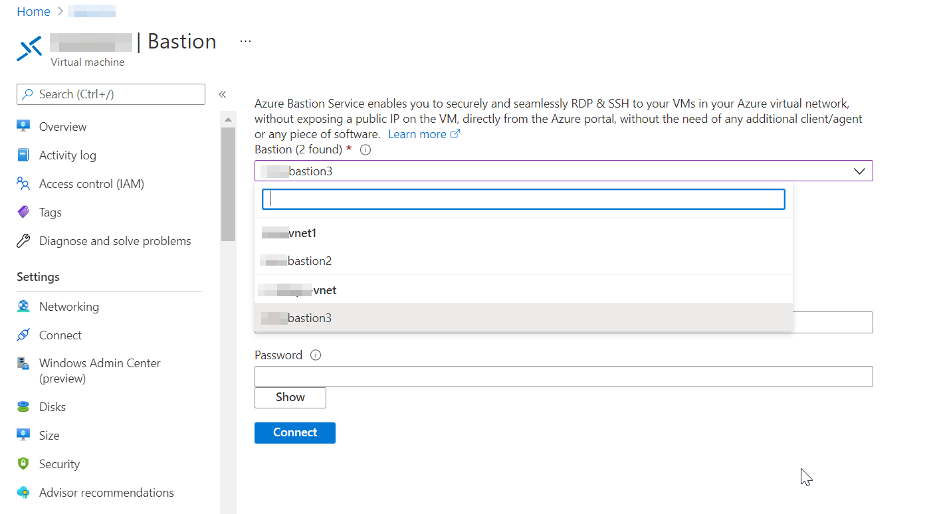The width and height of the screenshot is (939, 514).
Task: Open Diagnose and solve problems
Action: pyautogui.click(x=115, y=241)
